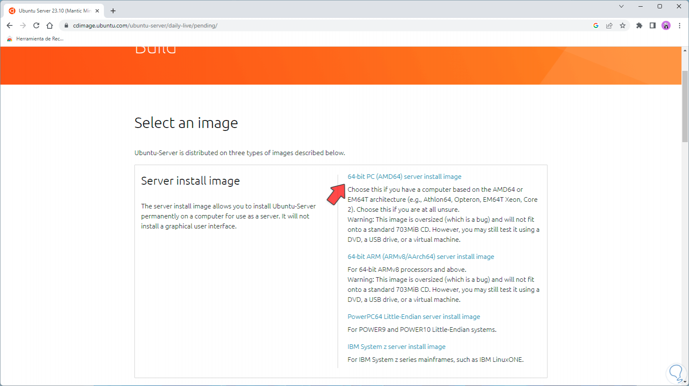Click 'For 64-bit ARMv8 processors and above.' text
The image size is (689, 386).
click(x=407, y=270)
